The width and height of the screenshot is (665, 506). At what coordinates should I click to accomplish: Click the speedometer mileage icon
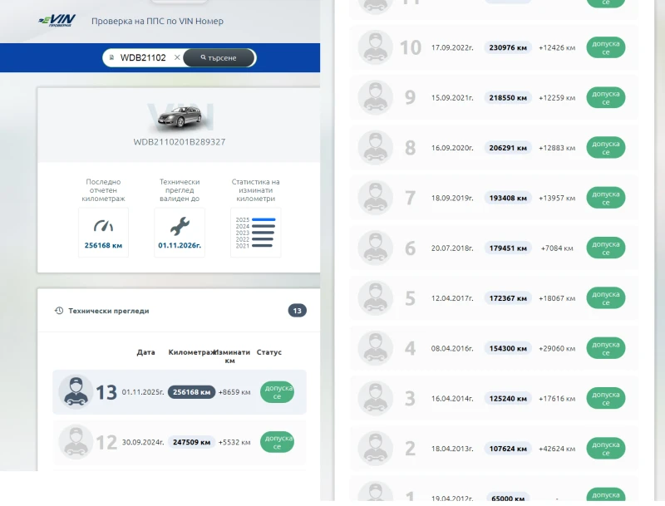point(103,226)
